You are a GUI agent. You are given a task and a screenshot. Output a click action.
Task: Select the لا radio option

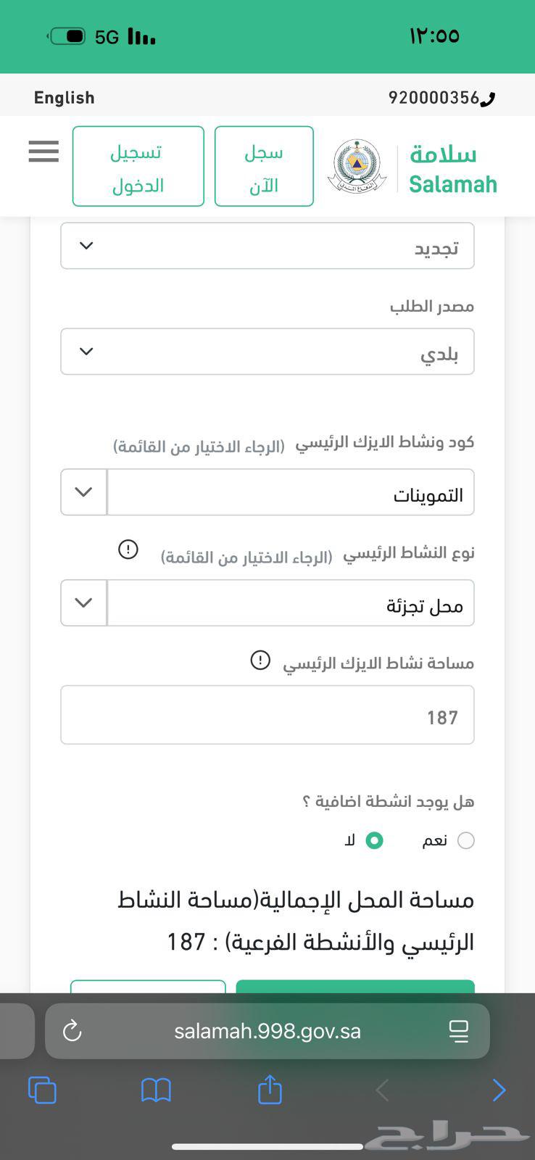pos(374,840)
